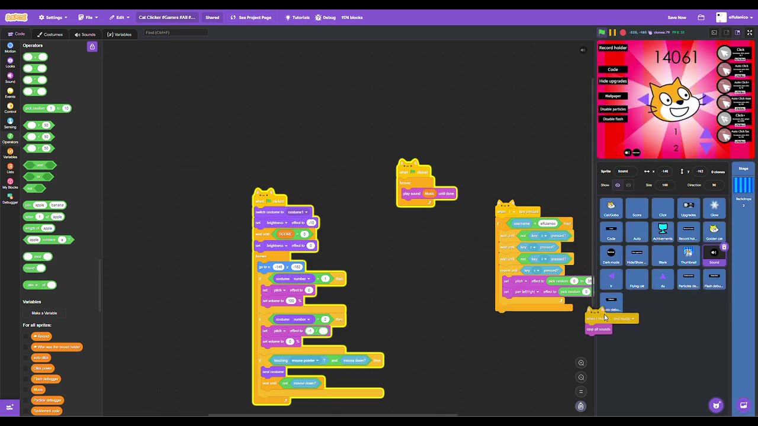Open the Settings dropdown menu

[x=53, y=17]
